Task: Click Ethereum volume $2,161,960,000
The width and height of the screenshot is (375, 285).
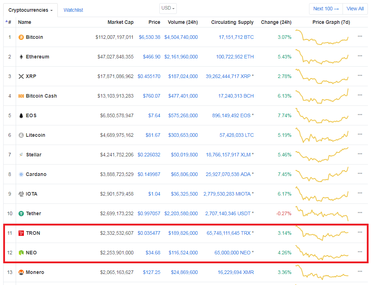Action: click(181, 57)
